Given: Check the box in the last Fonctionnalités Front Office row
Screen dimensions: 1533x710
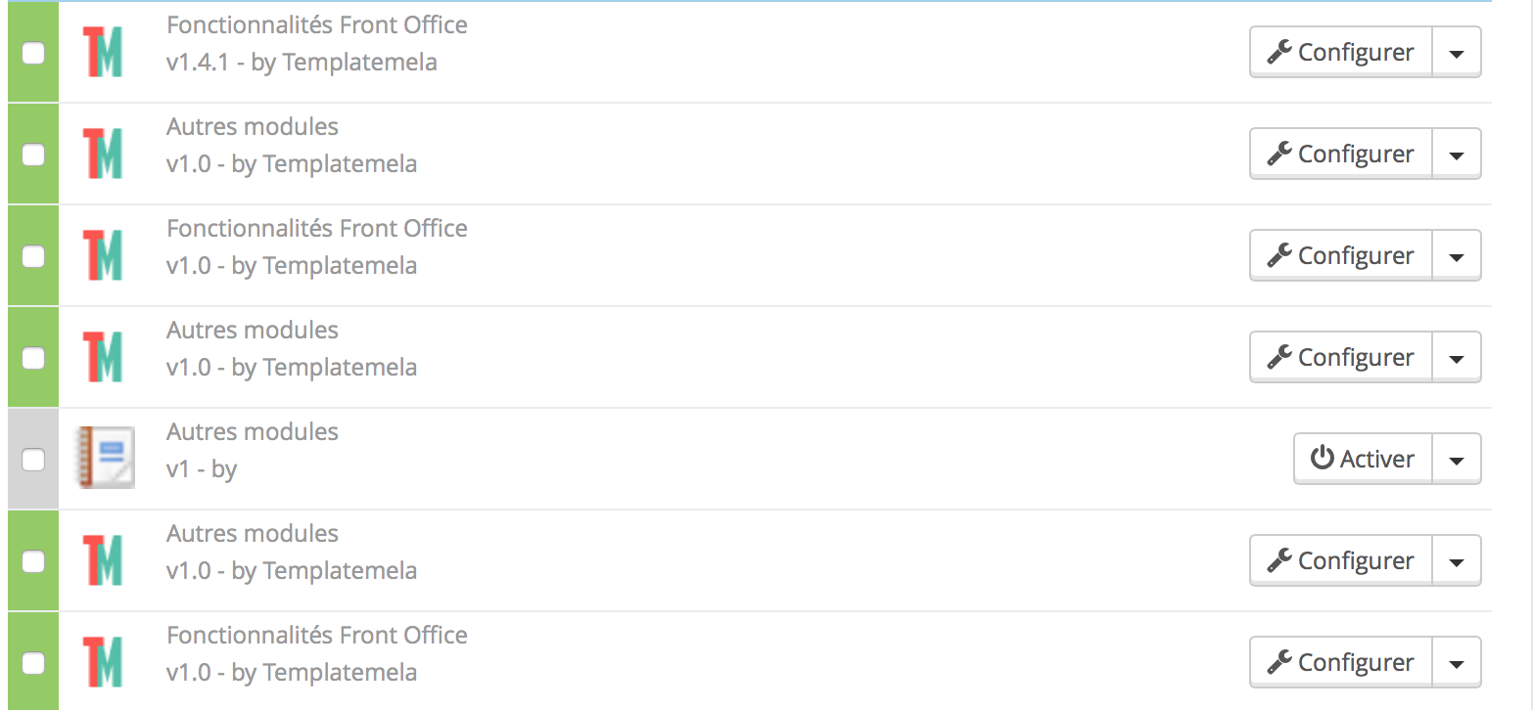Looking at the screenshot, I should pyautogui.click(x=33, y=663).
